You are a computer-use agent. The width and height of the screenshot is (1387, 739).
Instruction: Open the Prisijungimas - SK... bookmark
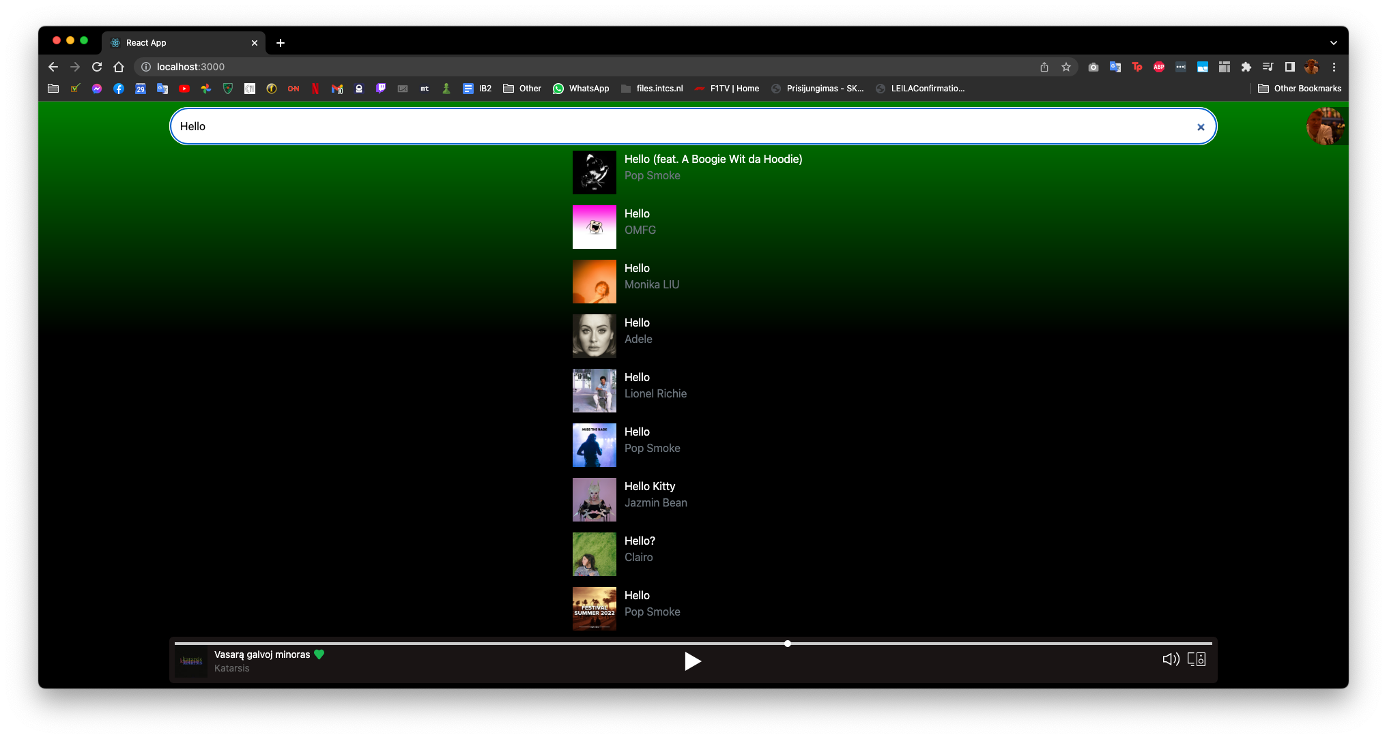click(818, 89)
